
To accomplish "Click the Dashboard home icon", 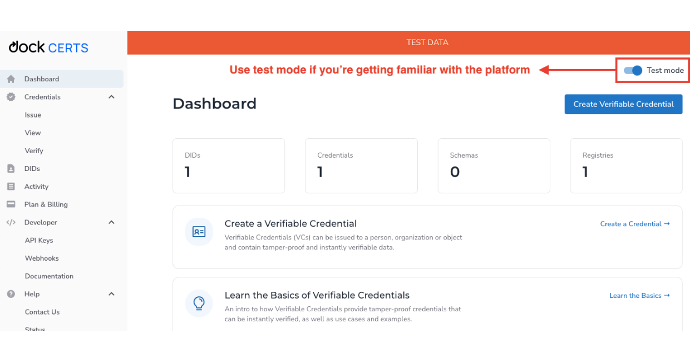I will tap(11, 79).
